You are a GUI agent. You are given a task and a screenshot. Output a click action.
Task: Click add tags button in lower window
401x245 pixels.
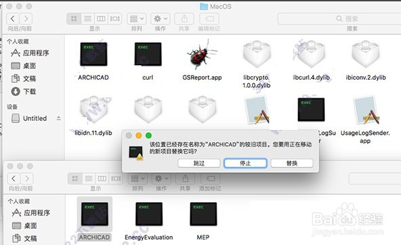point(210,178)
